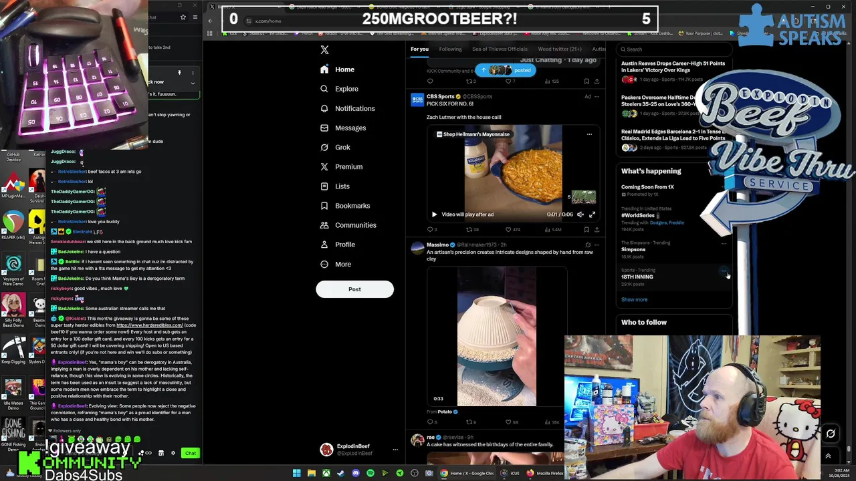Select the For you tab

pyautogui.click(x=419, y=49)
